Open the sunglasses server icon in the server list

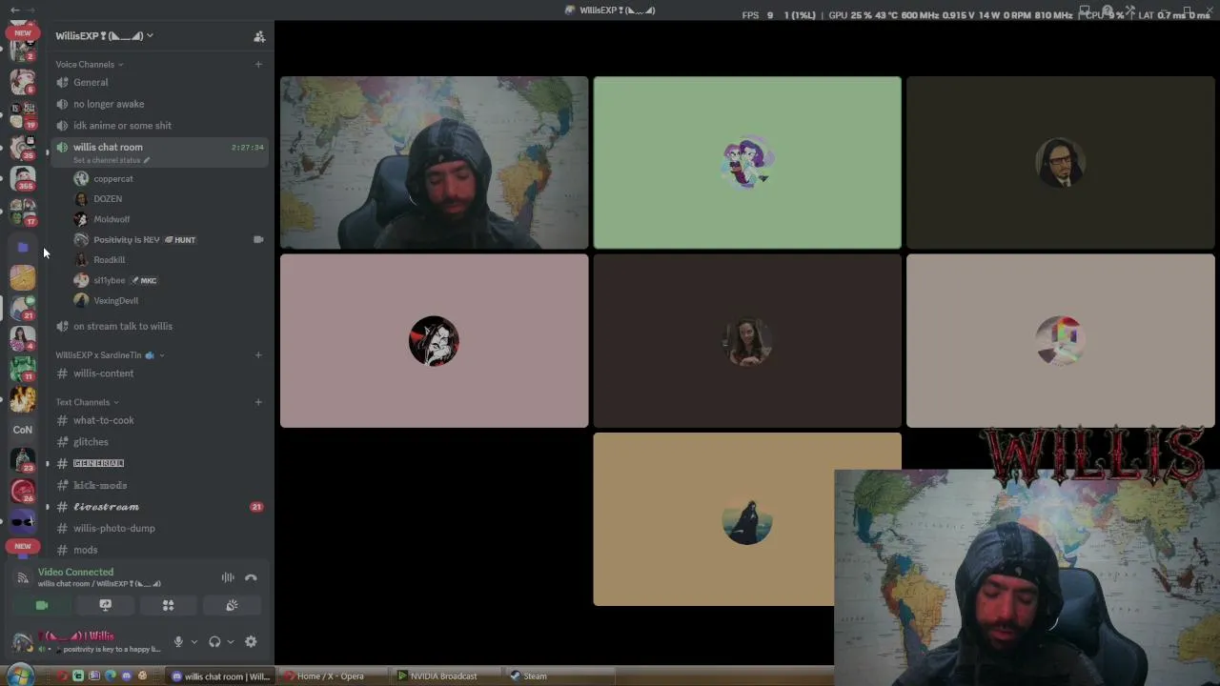[23, 521]
